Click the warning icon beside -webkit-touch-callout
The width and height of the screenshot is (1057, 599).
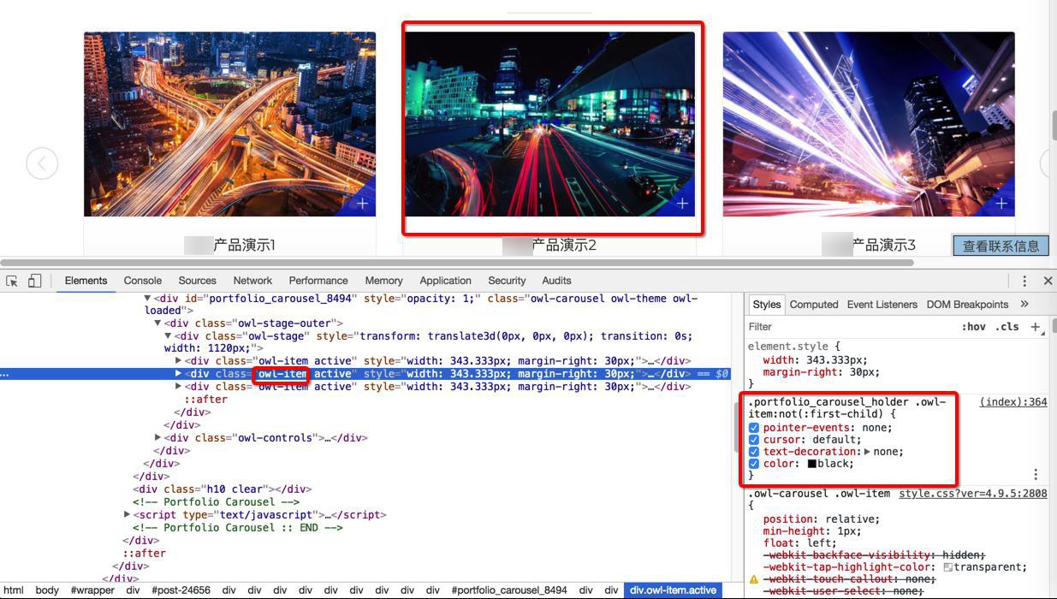click(753, 579)
